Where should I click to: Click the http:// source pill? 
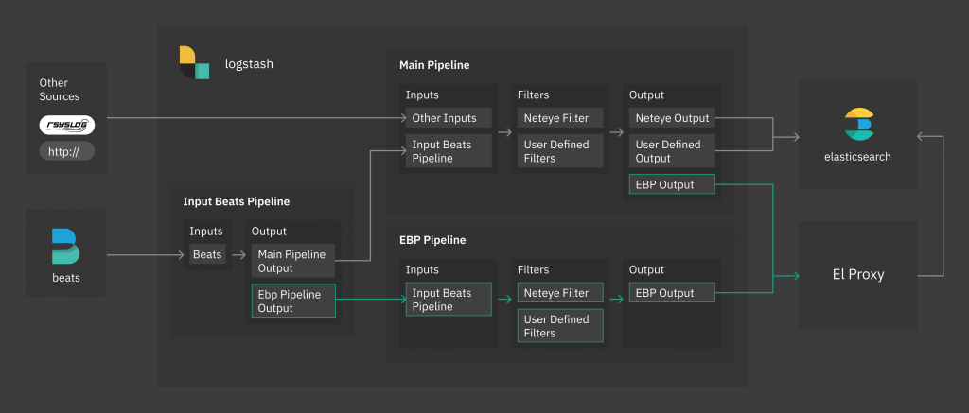coord(67,151)
